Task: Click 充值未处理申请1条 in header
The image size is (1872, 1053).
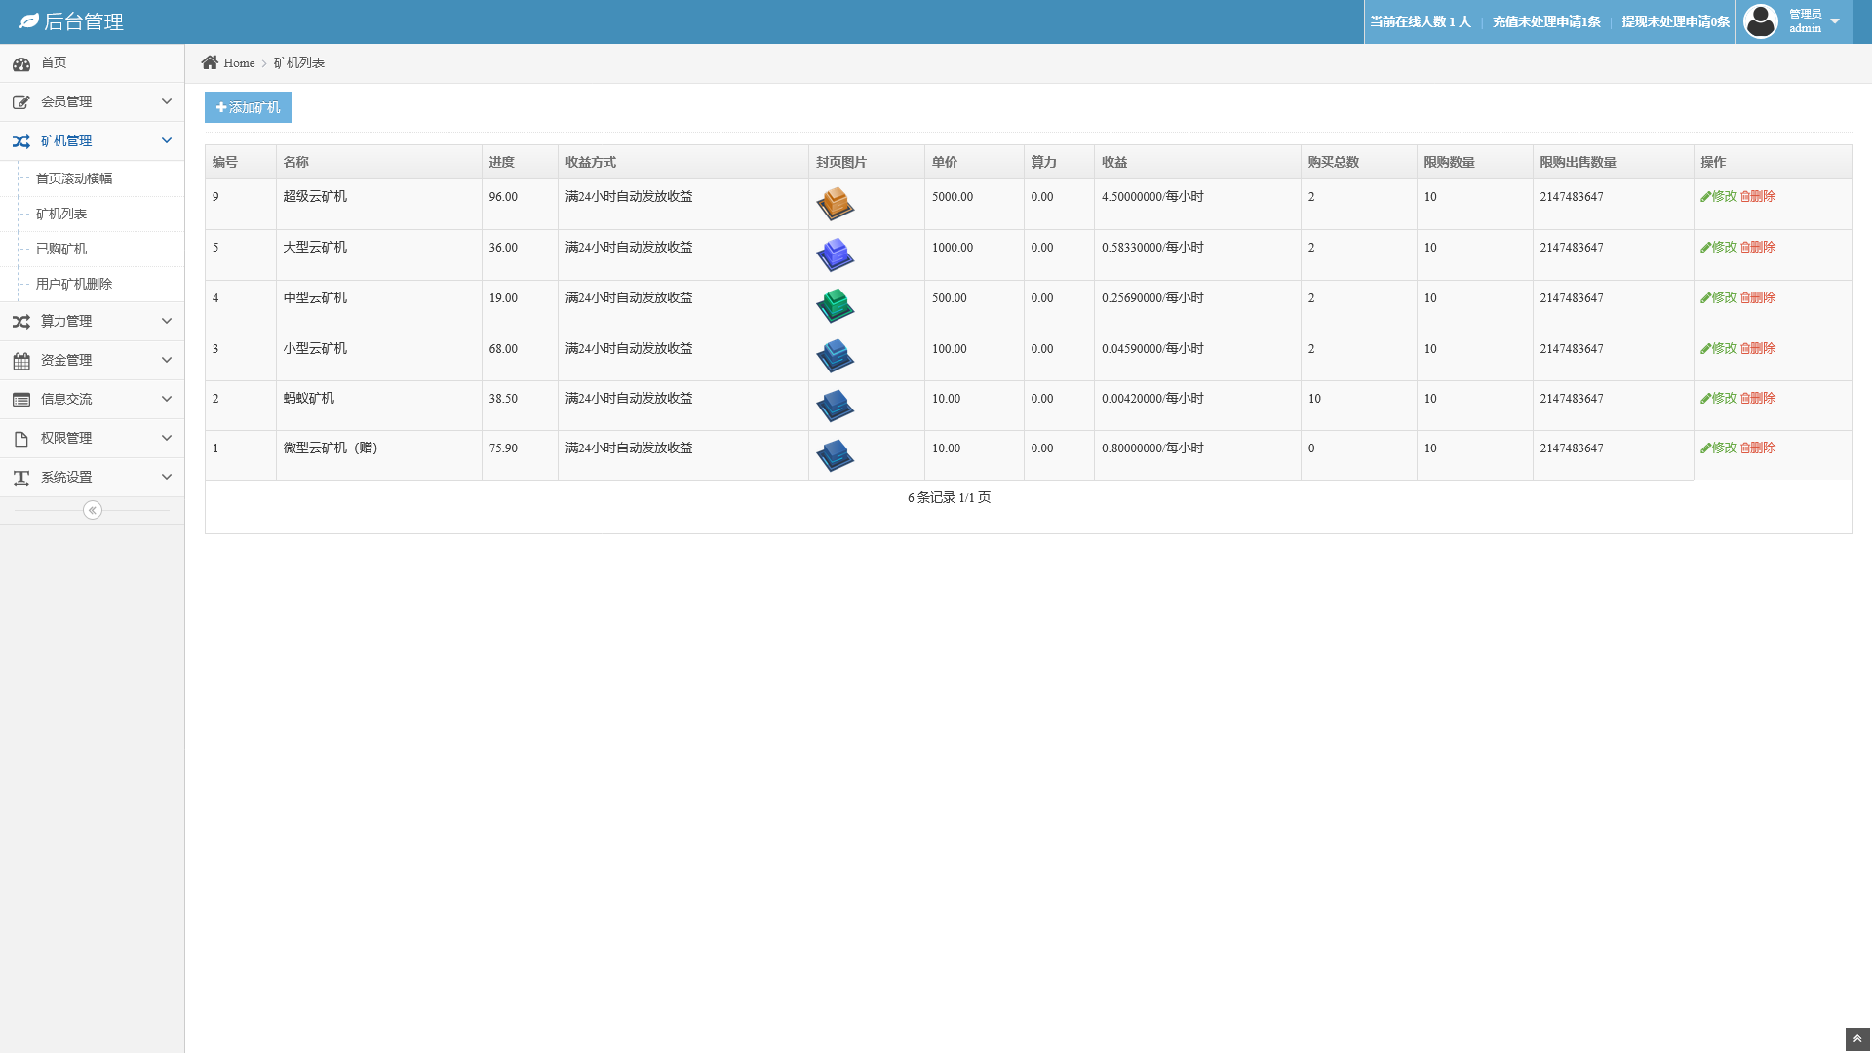Action: 1546,21
